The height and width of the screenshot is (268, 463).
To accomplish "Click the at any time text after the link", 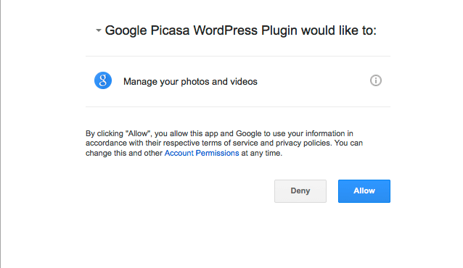I will 262,154.
